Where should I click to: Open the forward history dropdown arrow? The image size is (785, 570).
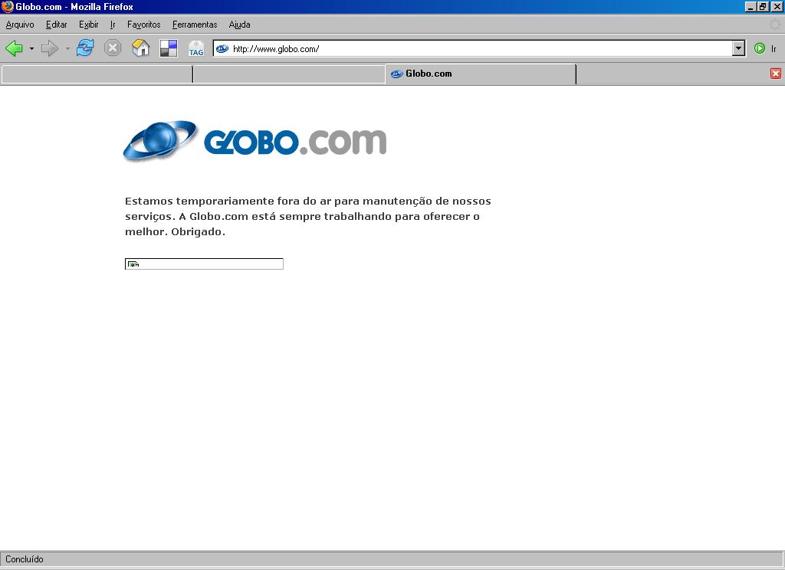67,48
